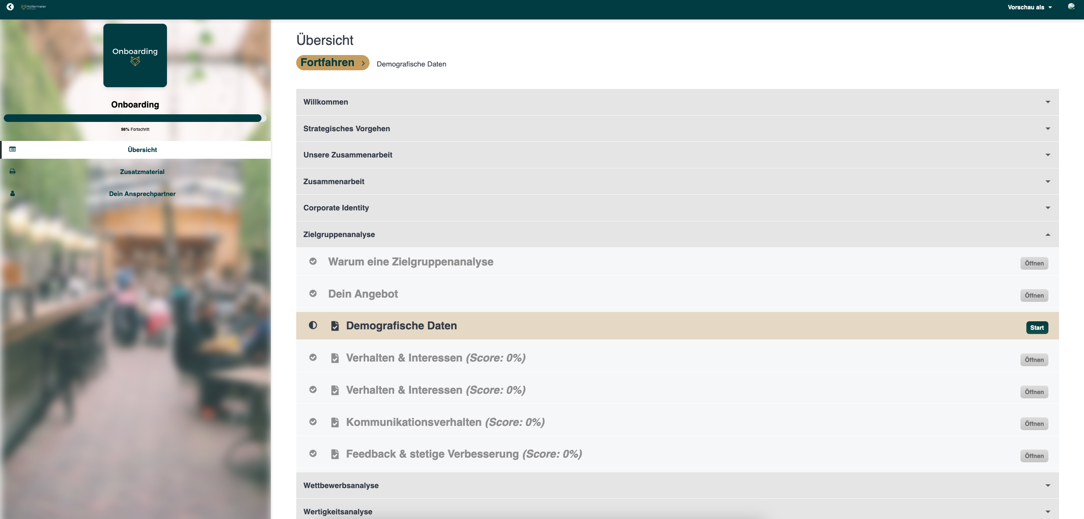Click checkmark for Warum eine Zielgruppenanalyse
The height and width of the screenshot is (519, 1084).
(313, 261)
